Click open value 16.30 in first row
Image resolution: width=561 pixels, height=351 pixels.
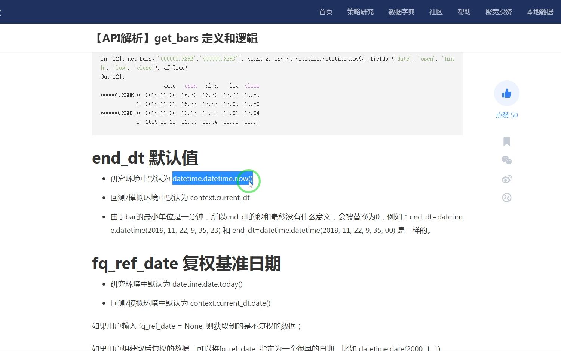pos(189,95)
